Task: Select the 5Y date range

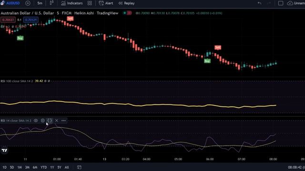Action: pyautogui.click(x=59, y=167)
